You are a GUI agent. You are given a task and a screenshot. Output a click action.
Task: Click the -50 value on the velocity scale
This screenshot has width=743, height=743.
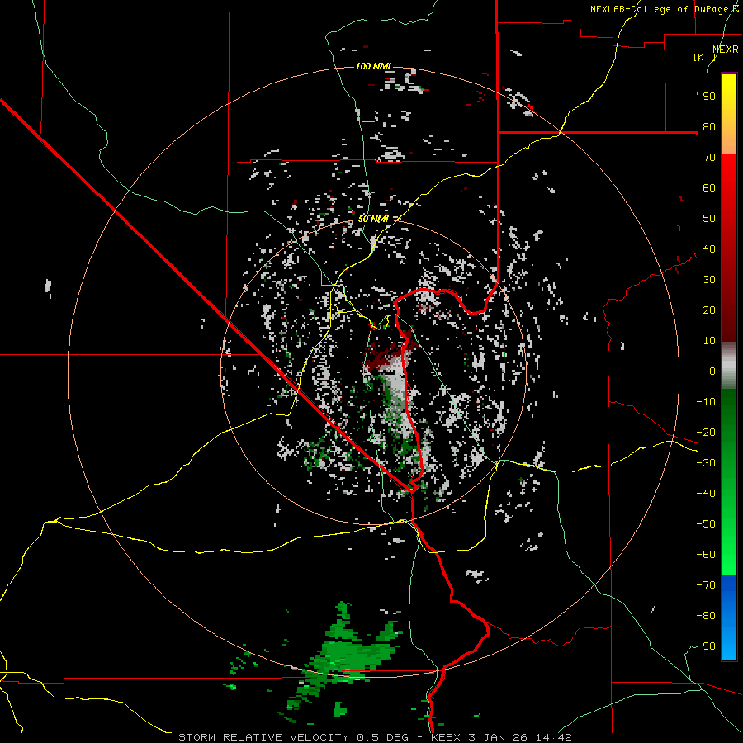[x=706, y=524]
